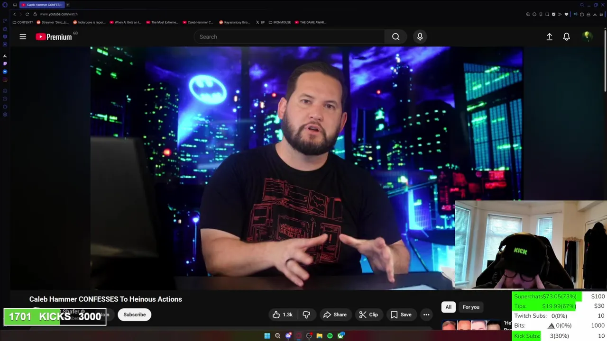Open the Xbox app from the taskbar

tap(340, 336)
